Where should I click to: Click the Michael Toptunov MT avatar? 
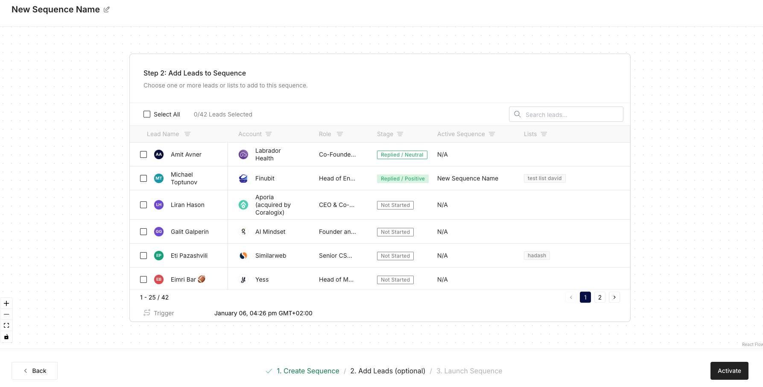(x=159, y=178)
